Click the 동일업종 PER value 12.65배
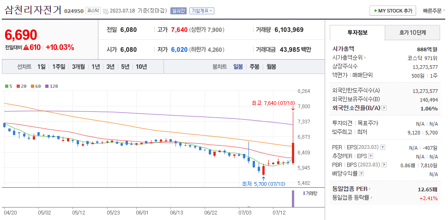Screen dimensions: 448x220 point(427,189)
